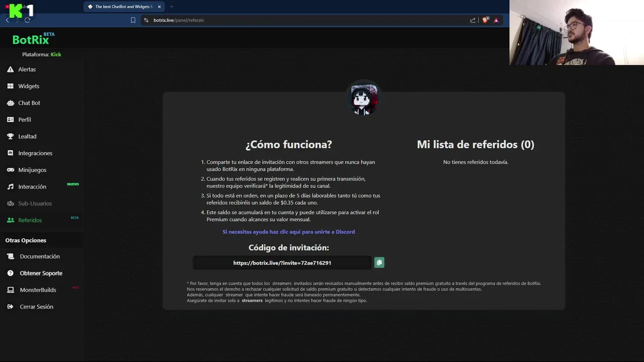The image size is (644, 362).
Task: Click the Brave rewards triangle icon
Action: 496,20
